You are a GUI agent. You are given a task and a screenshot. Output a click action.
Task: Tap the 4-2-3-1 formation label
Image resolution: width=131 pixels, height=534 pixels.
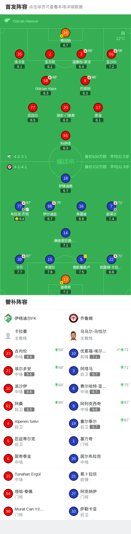(21, 157)
